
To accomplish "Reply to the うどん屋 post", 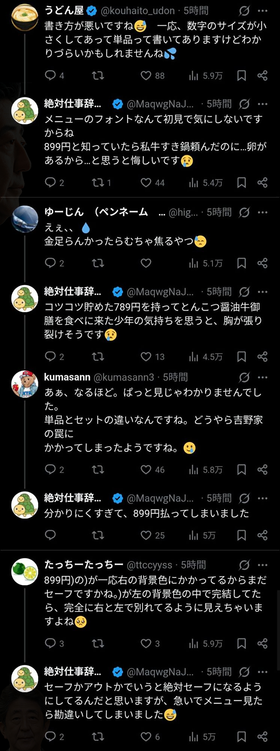I will pyautogui.click(x=50, y=75).
